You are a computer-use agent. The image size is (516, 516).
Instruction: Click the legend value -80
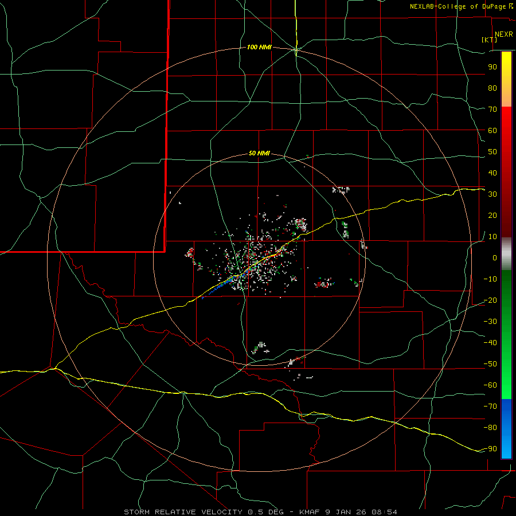490,428
